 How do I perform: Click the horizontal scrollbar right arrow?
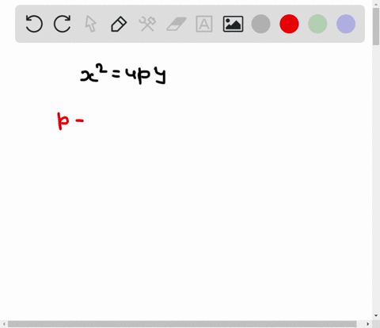point(368,324)
